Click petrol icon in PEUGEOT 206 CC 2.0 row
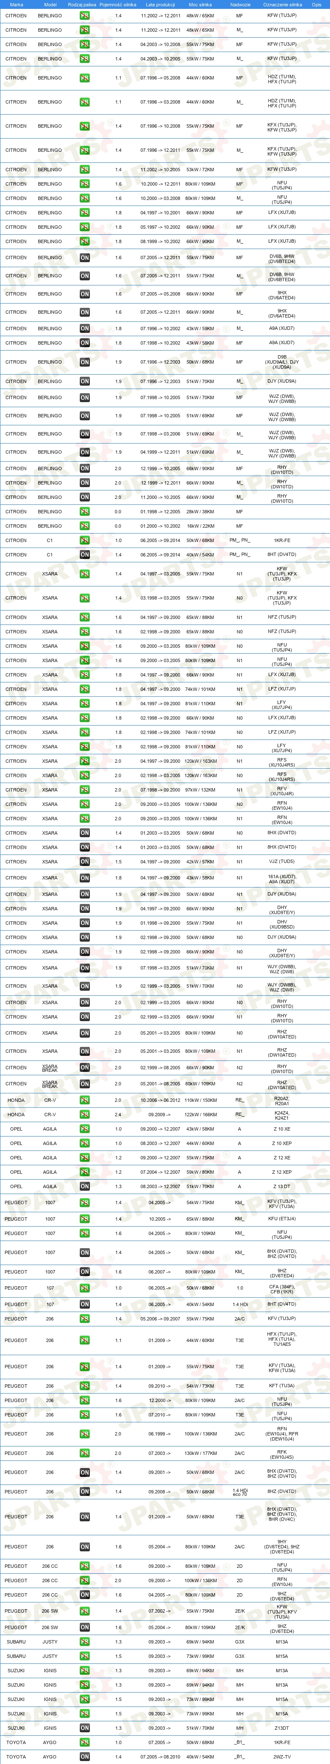 pos(85,1580)
